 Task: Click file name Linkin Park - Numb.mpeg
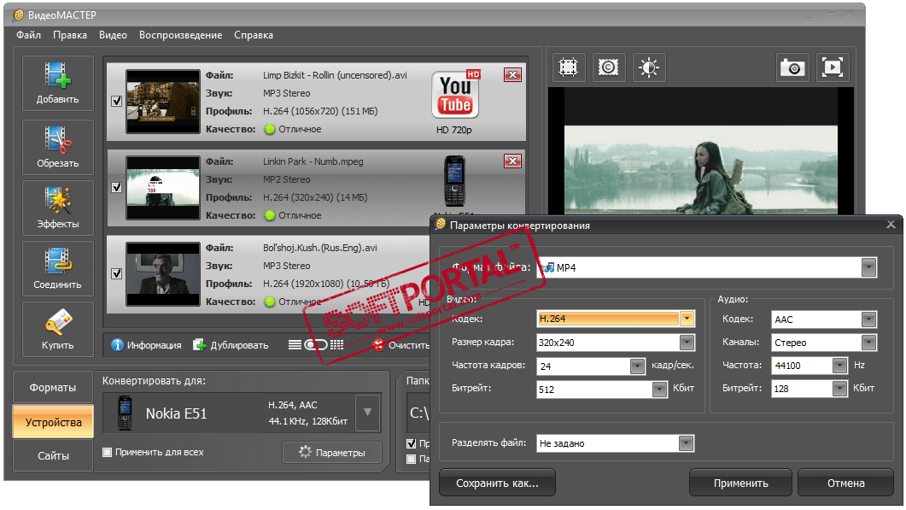tap(313, 161)
